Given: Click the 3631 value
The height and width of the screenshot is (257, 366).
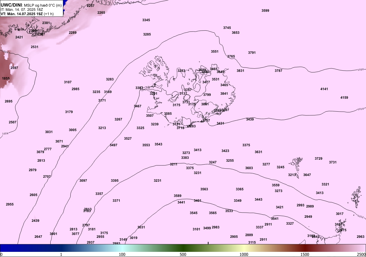Looking at the screenshot, I should [x=258, y=152].
